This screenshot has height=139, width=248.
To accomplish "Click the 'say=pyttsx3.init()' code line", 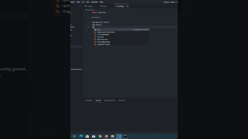I will (x=101, y=22).
